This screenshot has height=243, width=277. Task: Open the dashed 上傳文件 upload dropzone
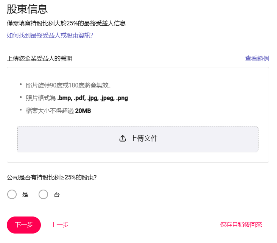pos(138,139)
